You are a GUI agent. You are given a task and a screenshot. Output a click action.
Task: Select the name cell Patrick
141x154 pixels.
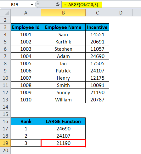pos(63,71)
